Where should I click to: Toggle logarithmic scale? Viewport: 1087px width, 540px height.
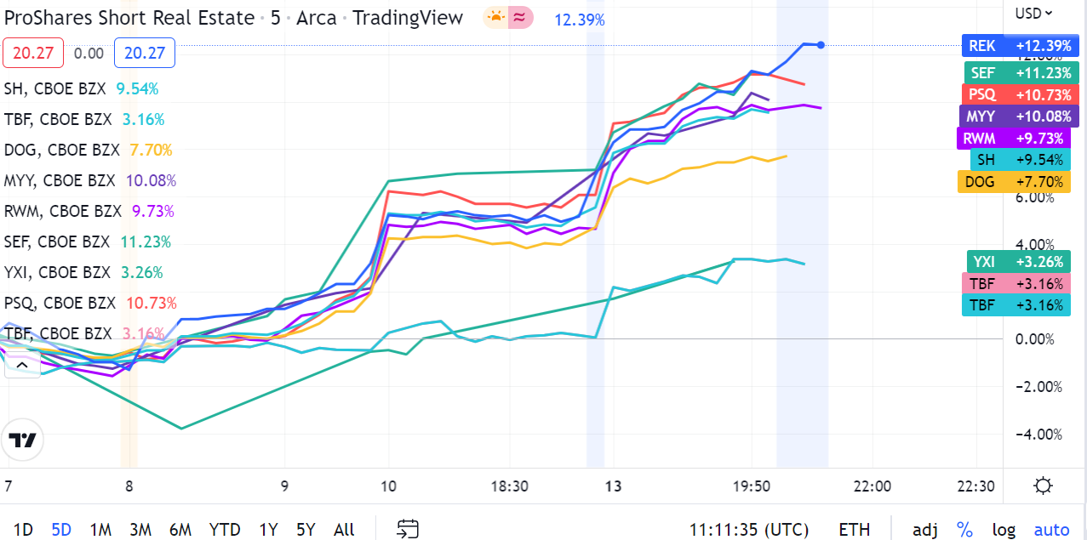pyautogui.click(x=1004, y=529)
